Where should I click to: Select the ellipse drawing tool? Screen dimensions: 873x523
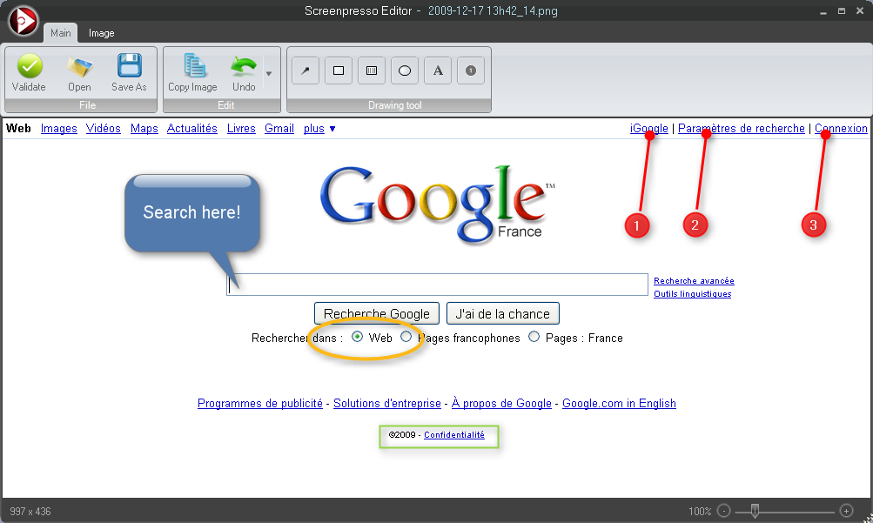(x=405, y=70)
